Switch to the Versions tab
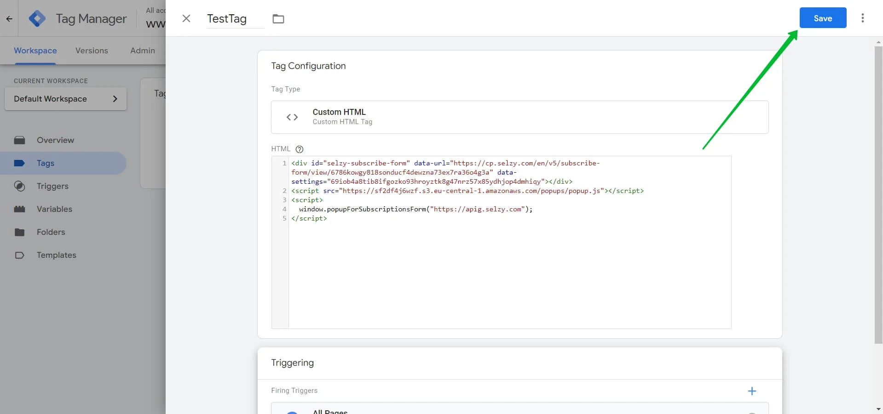This screenshot has width=883, height=414. pyautogui.click(x=92, y=51)
